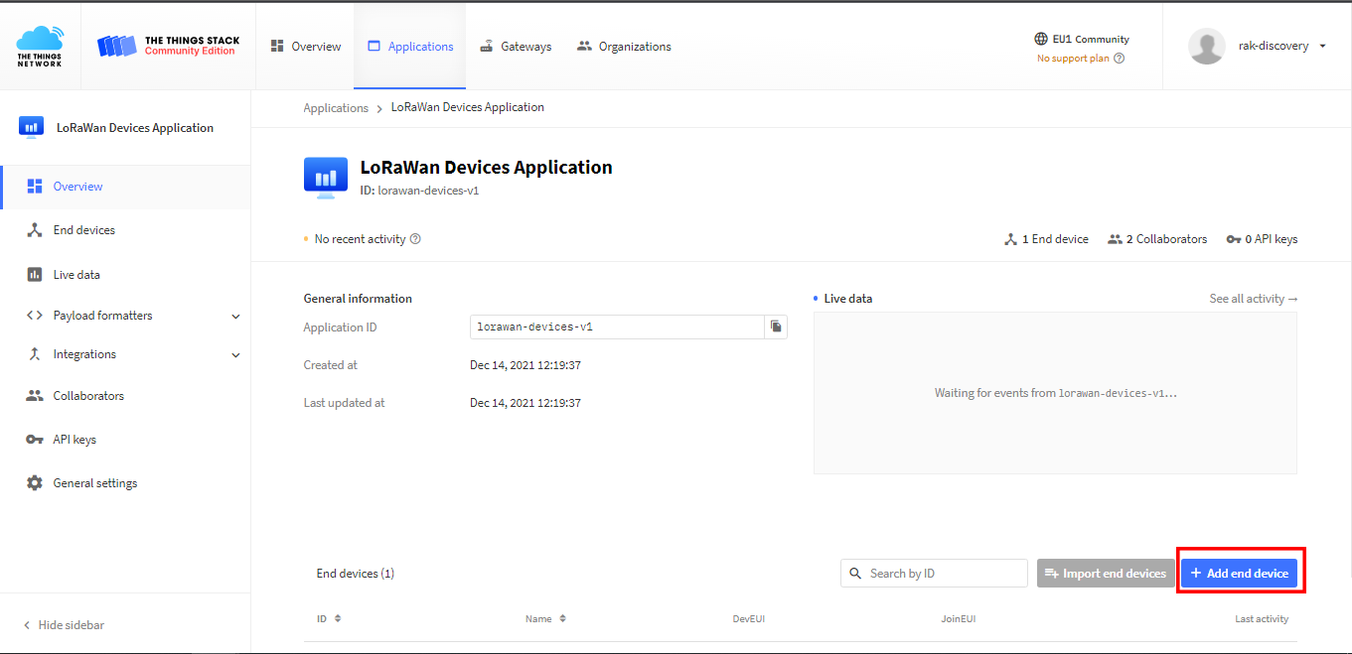
Task: Switch to the Applications tab
Action: [x=409, y=46]
